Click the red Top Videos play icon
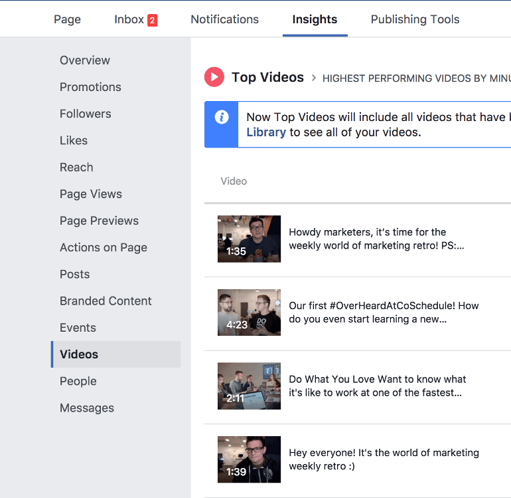The image size is (511, 498). [x=214, y=78]
